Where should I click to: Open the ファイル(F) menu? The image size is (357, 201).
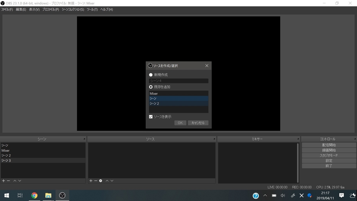tap(7, 10)
